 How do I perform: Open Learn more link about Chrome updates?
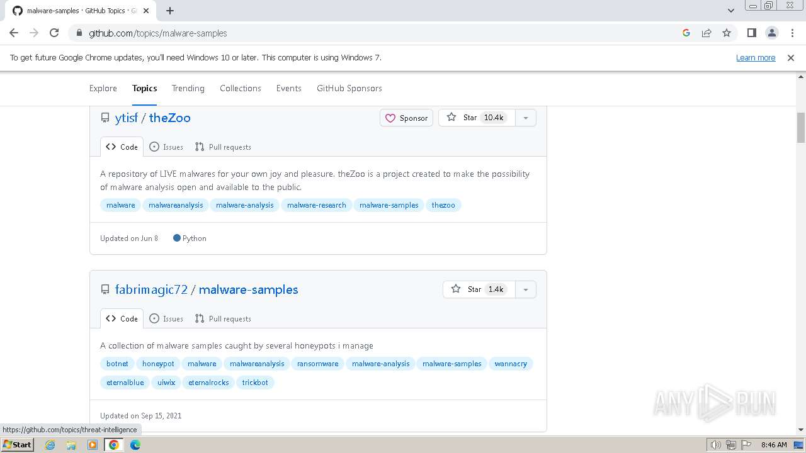pos(756,57)
